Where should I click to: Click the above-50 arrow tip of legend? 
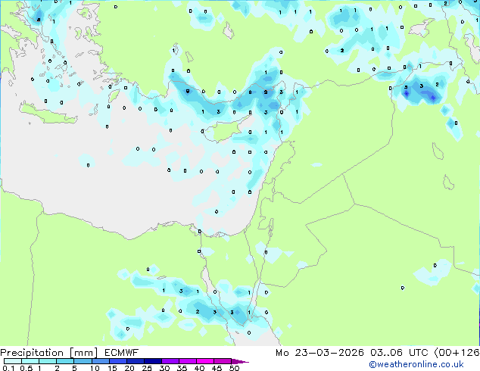point(240,361)
